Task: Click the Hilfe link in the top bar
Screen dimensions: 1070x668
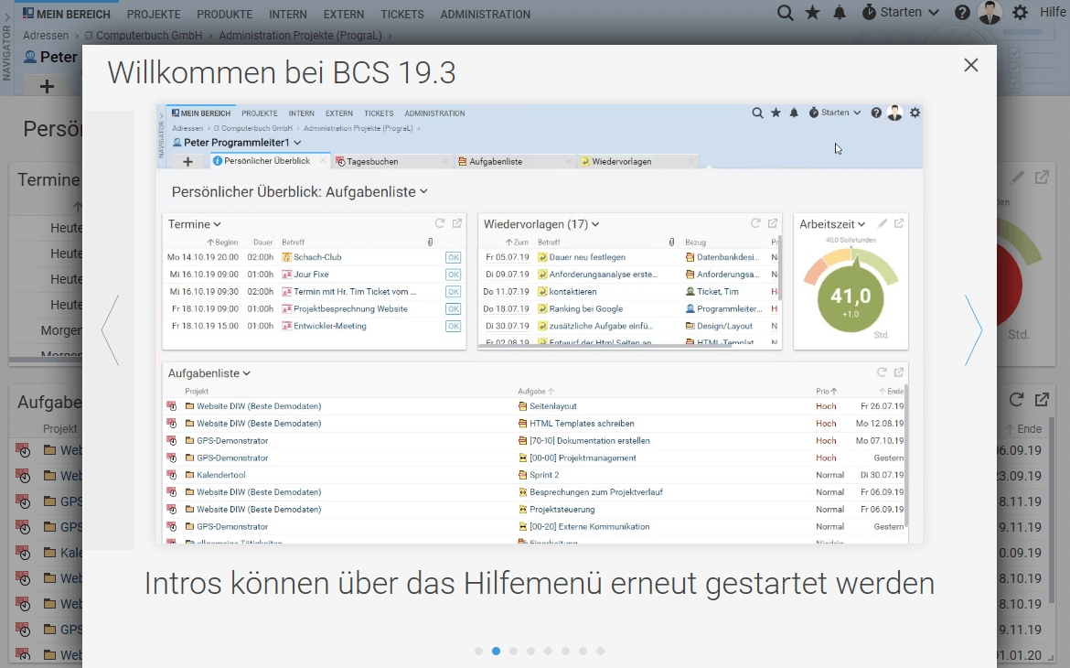Action: click(1053, 12)
